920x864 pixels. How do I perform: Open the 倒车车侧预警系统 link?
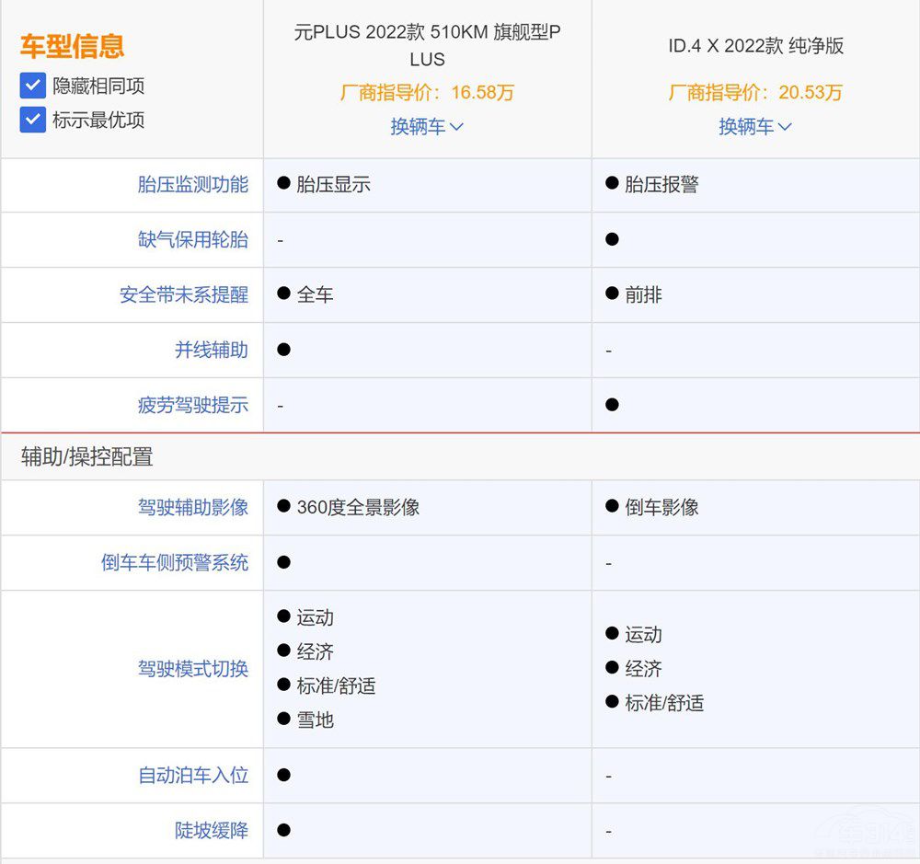[x=174, y=563]
